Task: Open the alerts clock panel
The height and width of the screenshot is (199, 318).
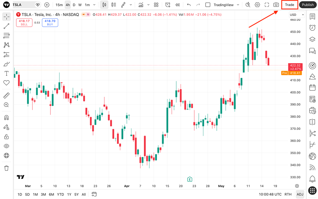Action: [312, 28]
